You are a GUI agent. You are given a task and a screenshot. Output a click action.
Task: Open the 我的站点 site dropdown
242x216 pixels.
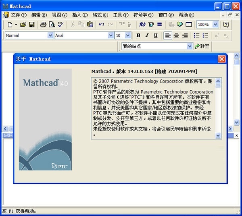click(x=190, y=46)
